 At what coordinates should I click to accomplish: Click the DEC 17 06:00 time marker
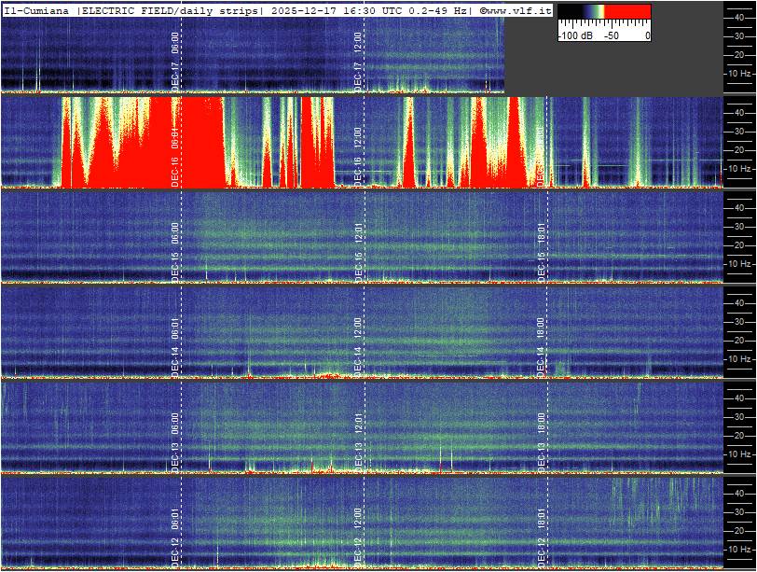174,61
